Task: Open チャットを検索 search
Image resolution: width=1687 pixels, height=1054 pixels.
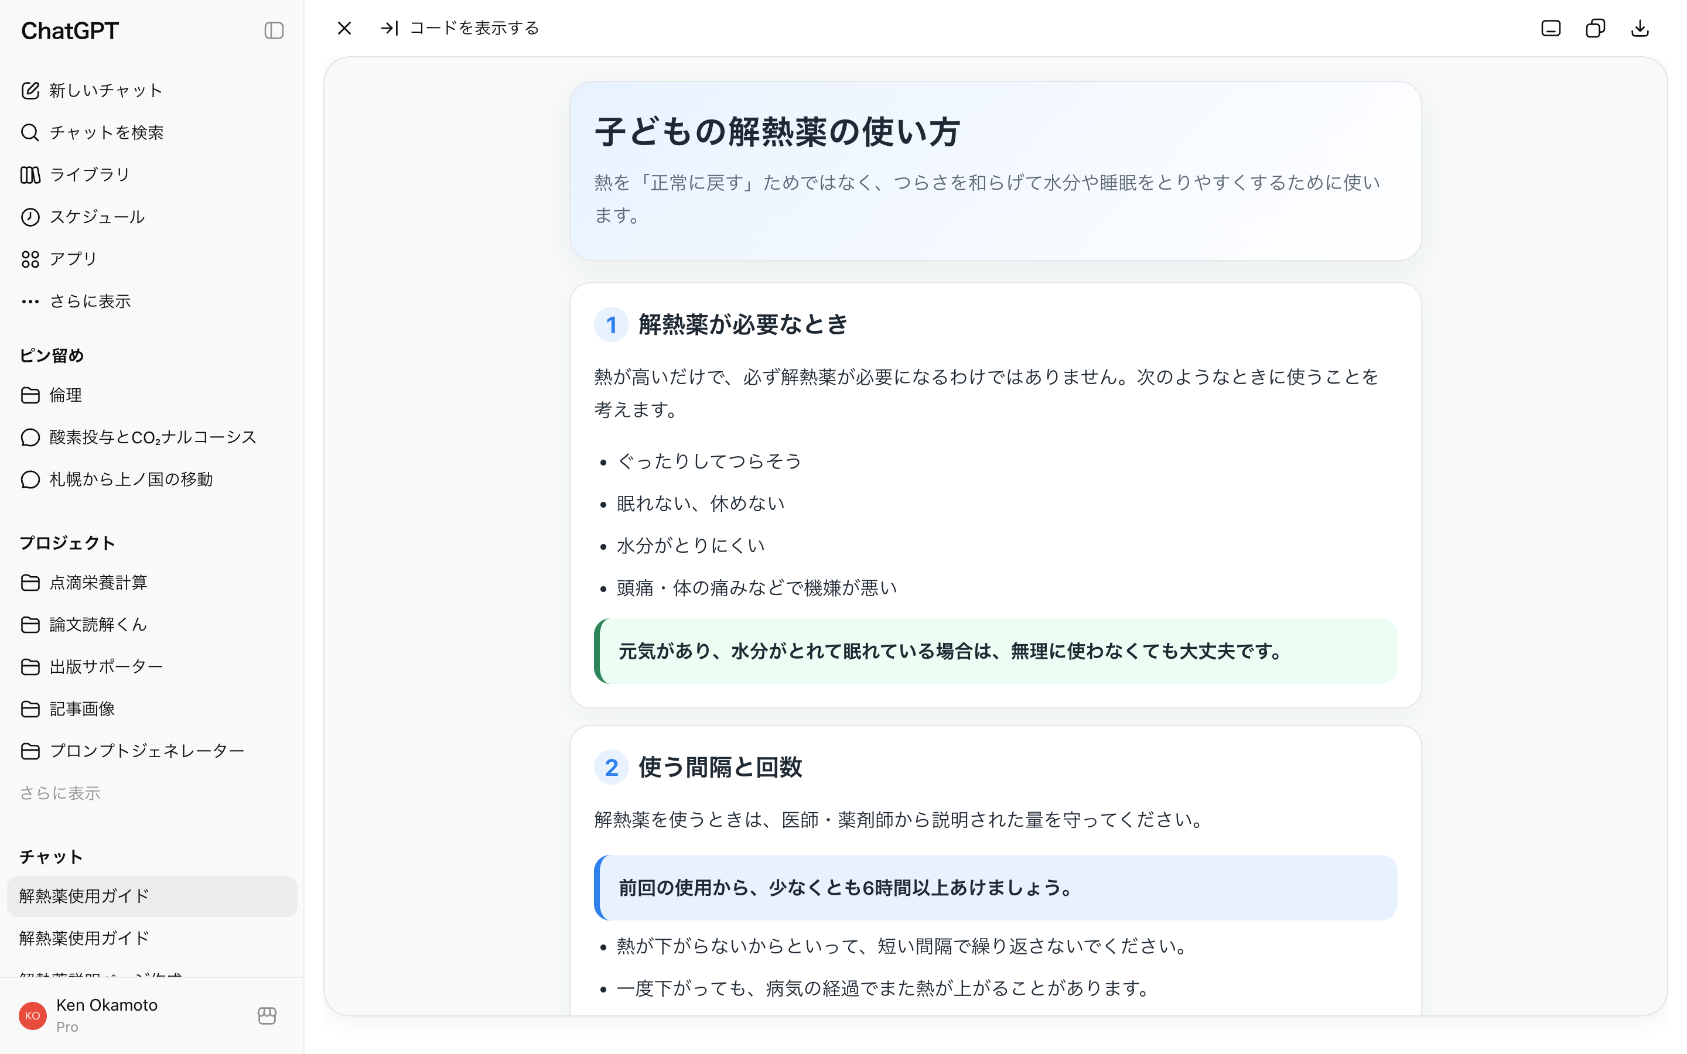Action: 152,132
